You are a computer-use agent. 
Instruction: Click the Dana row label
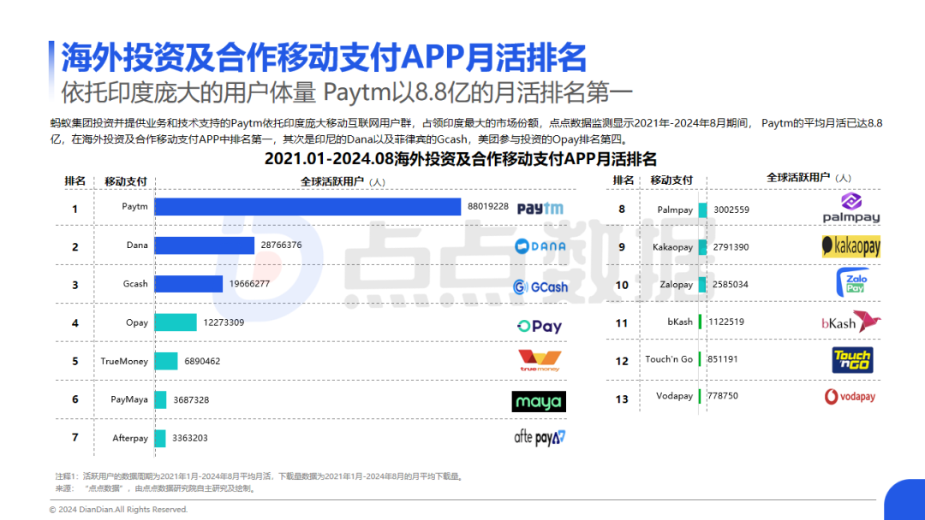pos(137,245)
